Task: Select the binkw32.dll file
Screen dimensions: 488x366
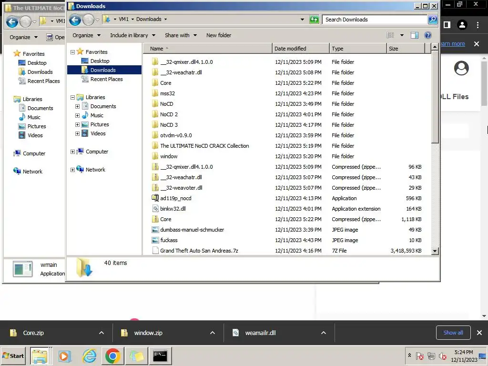Action: tap(173, 209)
